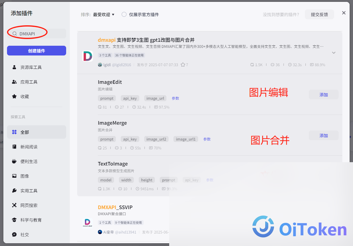Click the 实用工具 wrench icon
Image resolution: width=353 pixels, height=246 pixels.
pos(14,191)
